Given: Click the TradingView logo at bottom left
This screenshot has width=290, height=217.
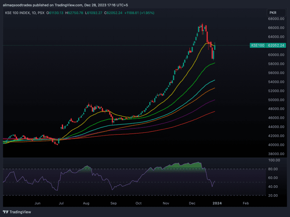Looking at the screenshot, I should tap(17, 212).
